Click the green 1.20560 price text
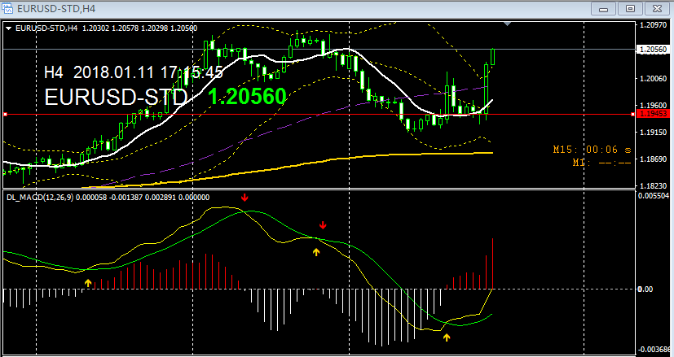 (x=247, y=97)
